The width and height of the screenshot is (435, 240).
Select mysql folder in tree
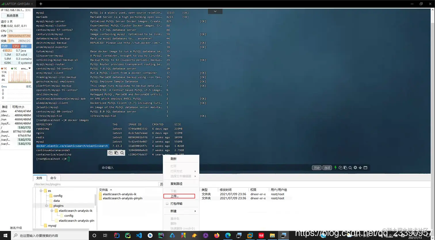(x=52, y=226)
